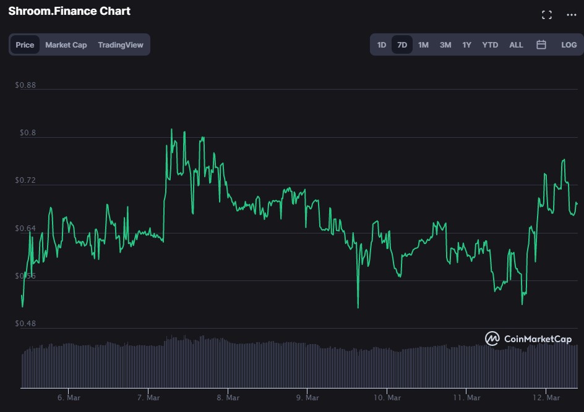584x412 pixels.
Task: Click the 8. Mar date label
Action: pyautogui.click(x=228, y=398)
